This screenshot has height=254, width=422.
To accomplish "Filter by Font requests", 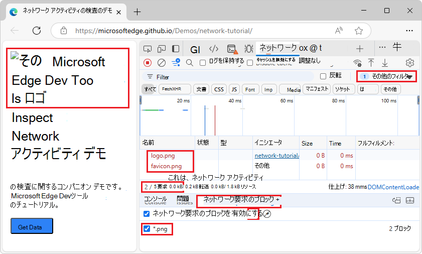I will tap(250, 89).
